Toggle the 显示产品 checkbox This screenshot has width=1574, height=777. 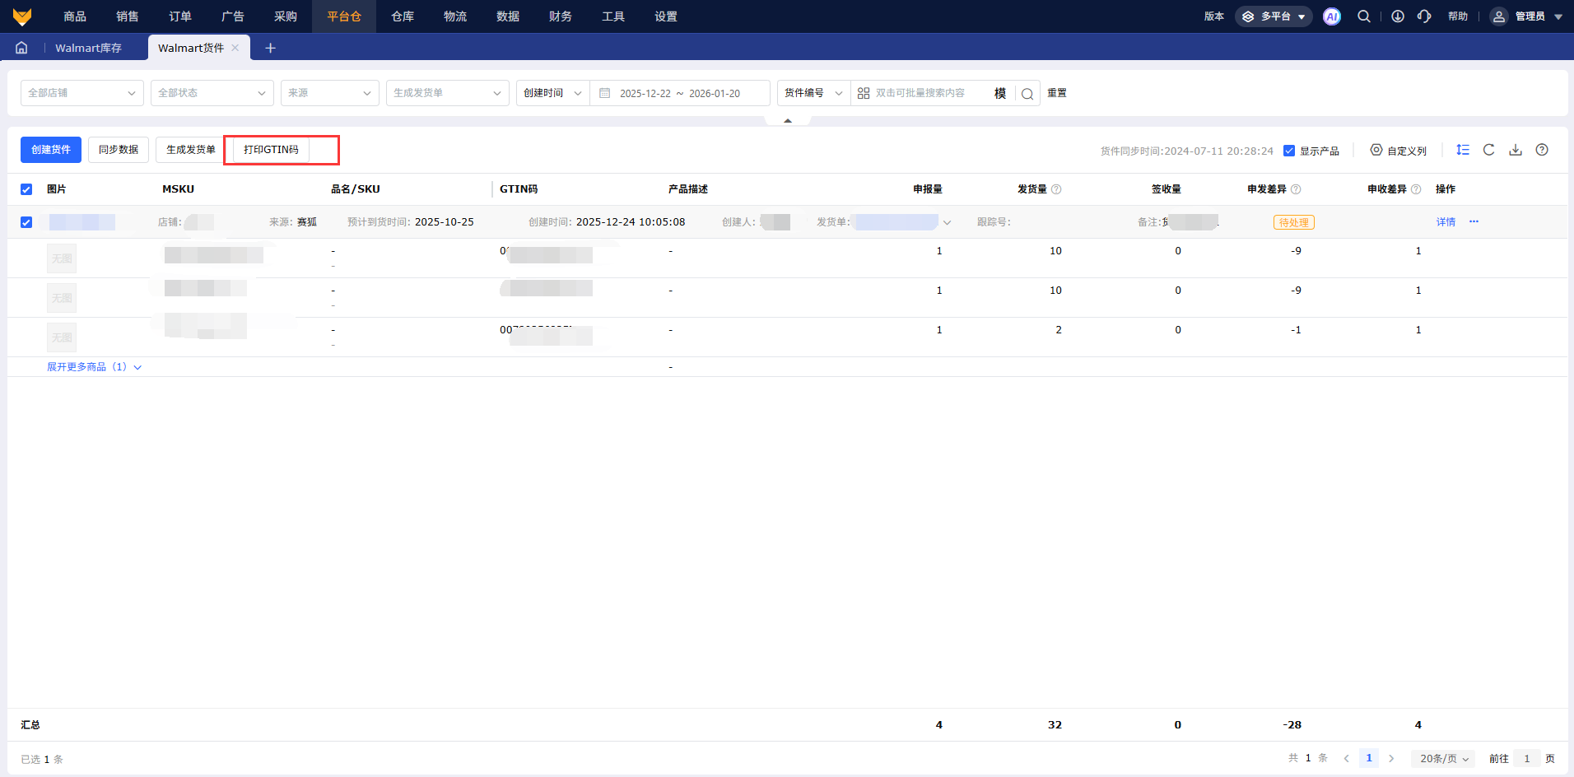[x=1289, y=151]
